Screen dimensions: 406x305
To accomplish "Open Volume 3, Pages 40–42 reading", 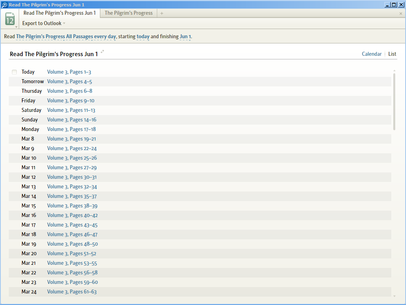I will click(72, 215).
